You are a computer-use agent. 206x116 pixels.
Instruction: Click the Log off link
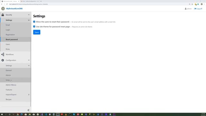(x=198, y=9)
